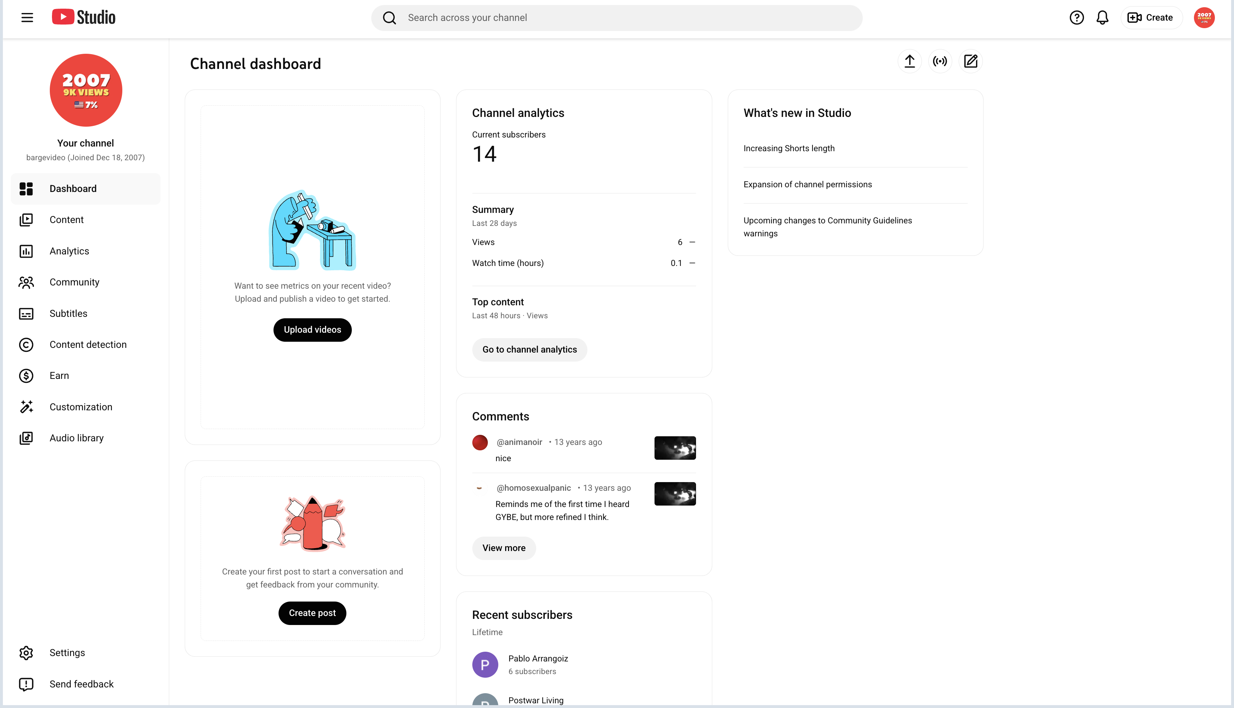Open Upcoming changes to Community Guidelines warnings
The image size is (1234, 708).
pyautogui.click(x=827, y=227)
